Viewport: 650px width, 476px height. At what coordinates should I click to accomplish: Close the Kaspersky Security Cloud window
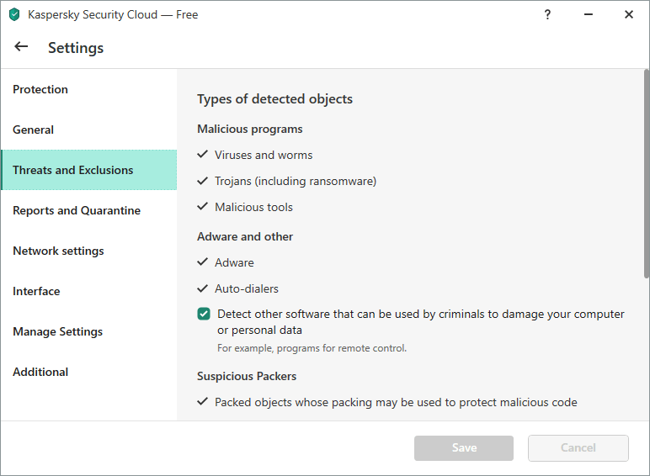pos(628,14)
